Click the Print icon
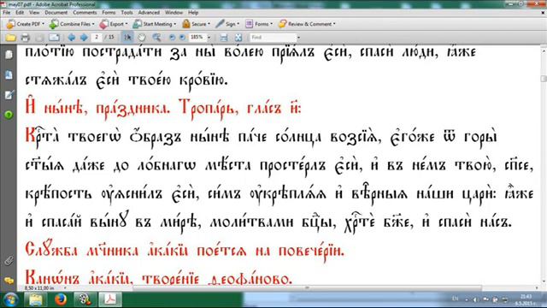547x308 pixels. pos(25,38)
